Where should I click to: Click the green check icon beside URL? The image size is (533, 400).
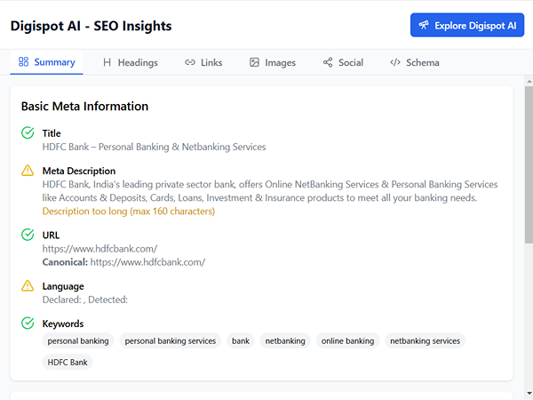(28, 235)
